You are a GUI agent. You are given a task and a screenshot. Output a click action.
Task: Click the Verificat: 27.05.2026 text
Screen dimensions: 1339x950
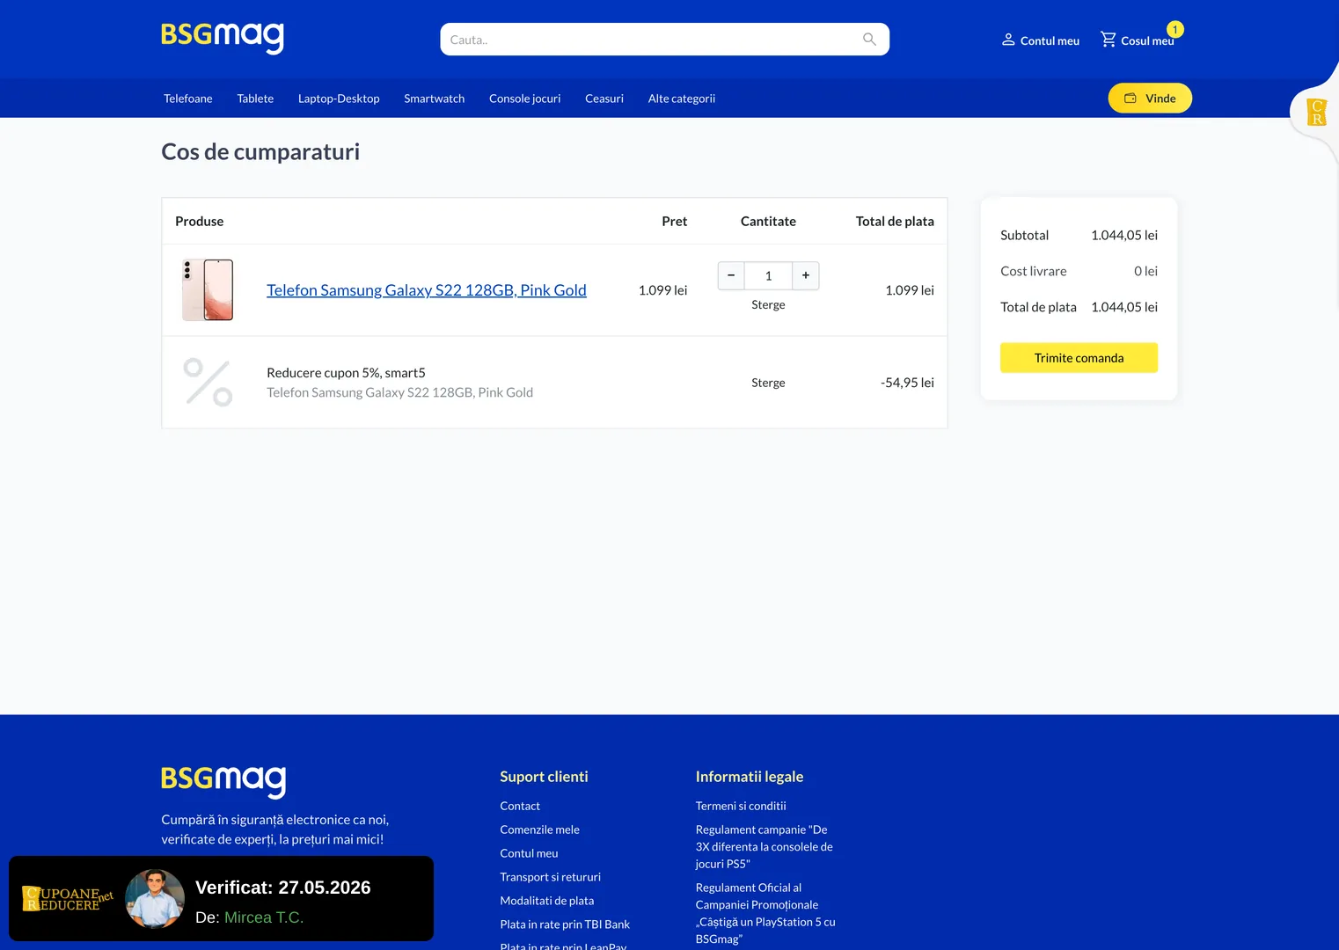pyautogui.click(x=282, y=888)
